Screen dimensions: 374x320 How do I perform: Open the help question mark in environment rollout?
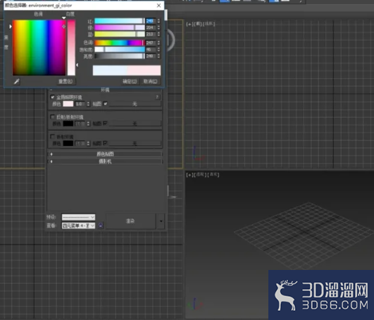[x=157, y=97]
